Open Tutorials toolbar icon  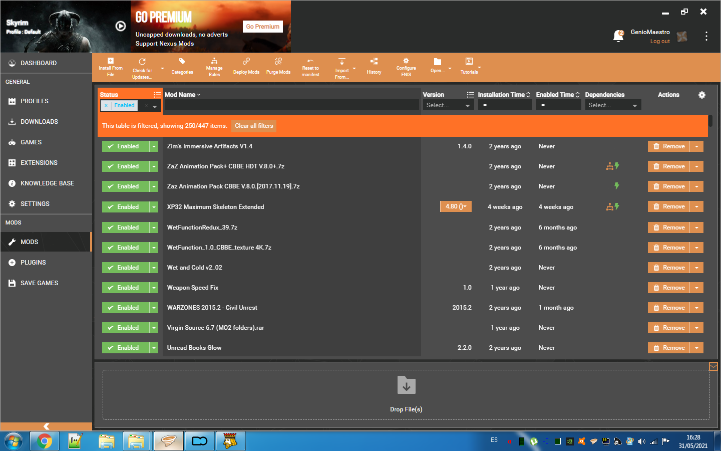tap(469, 61)
